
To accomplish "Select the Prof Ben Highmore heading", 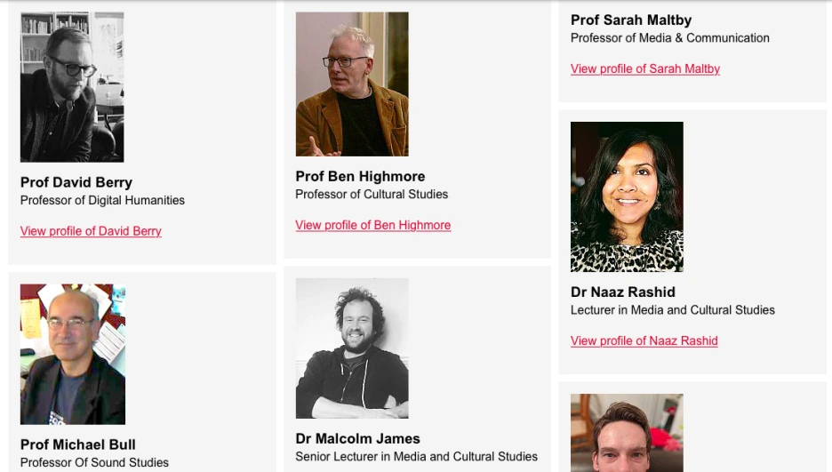I will point(360,176).
